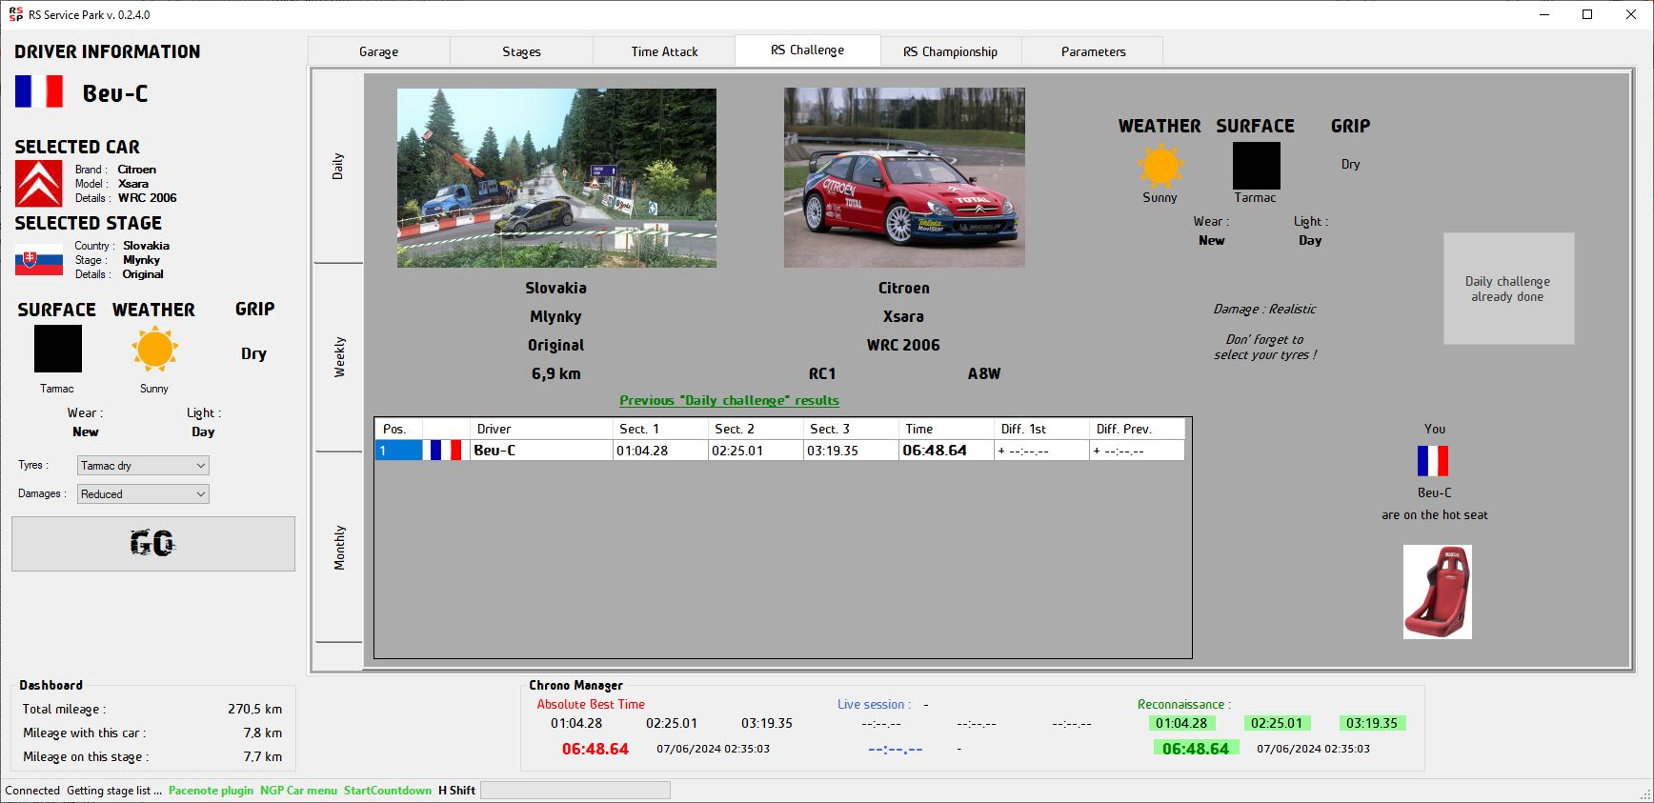Click the Total mileage value 270,5 km
1654x803 pixels.
pyautogui.click(x=254, y=709)
